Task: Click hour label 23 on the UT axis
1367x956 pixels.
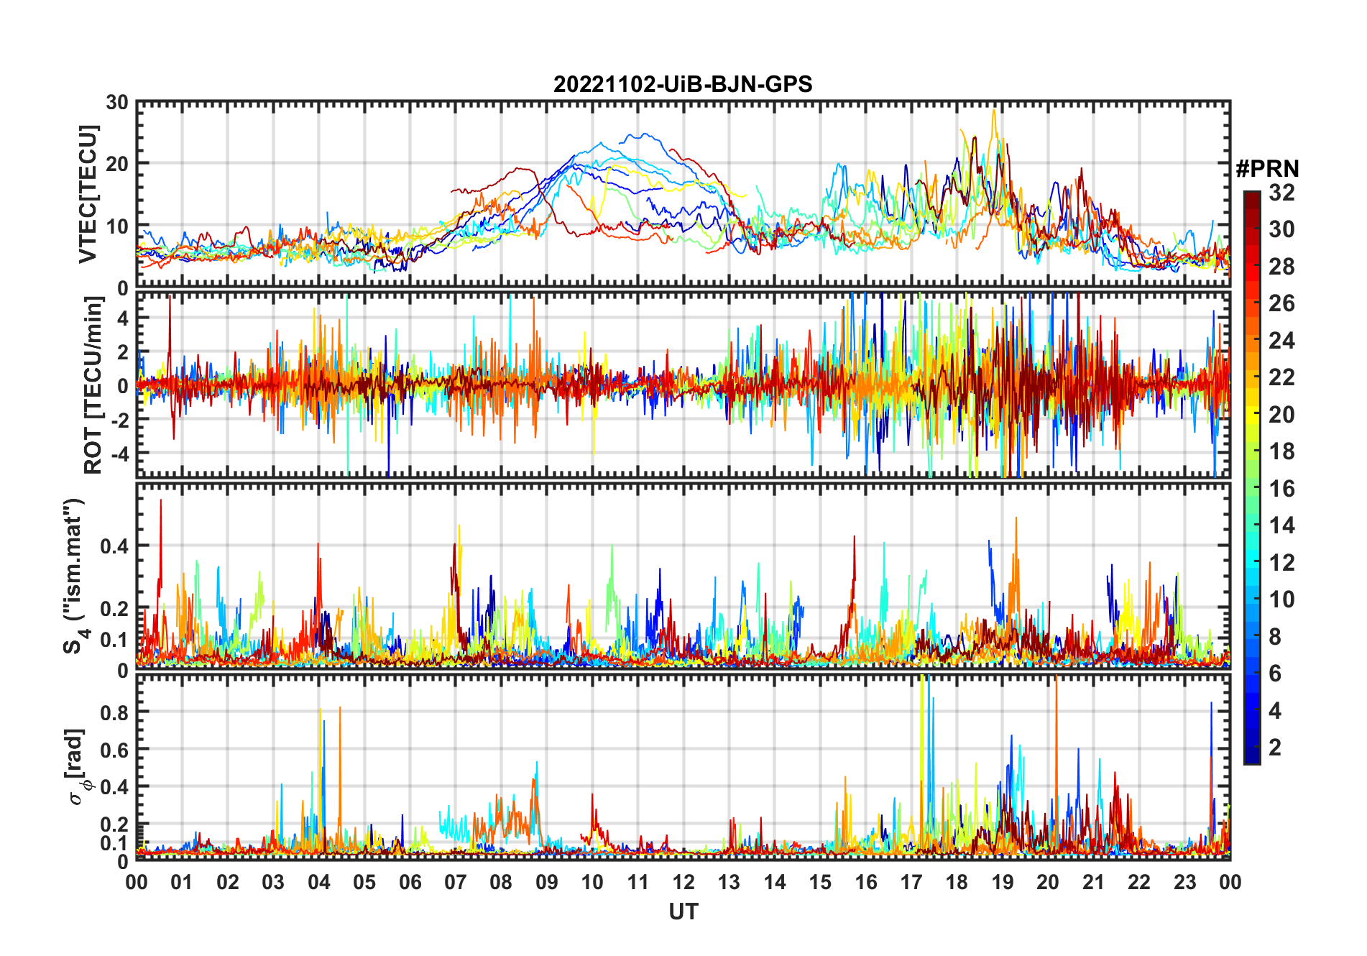Action: point(1184,882)
